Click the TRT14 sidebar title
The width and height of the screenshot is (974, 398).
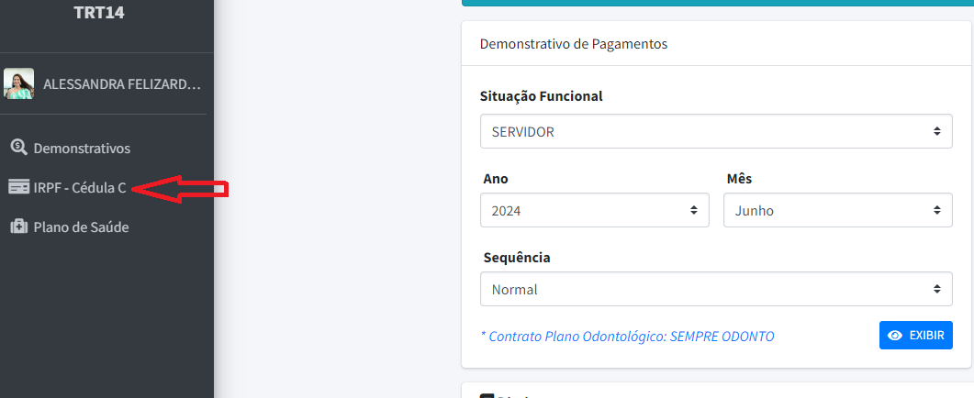[99, 12]
